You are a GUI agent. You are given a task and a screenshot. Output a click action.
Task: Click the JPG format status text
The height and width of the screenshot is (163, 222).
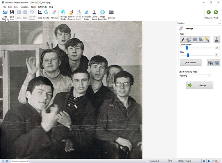(x=171, y=161)
